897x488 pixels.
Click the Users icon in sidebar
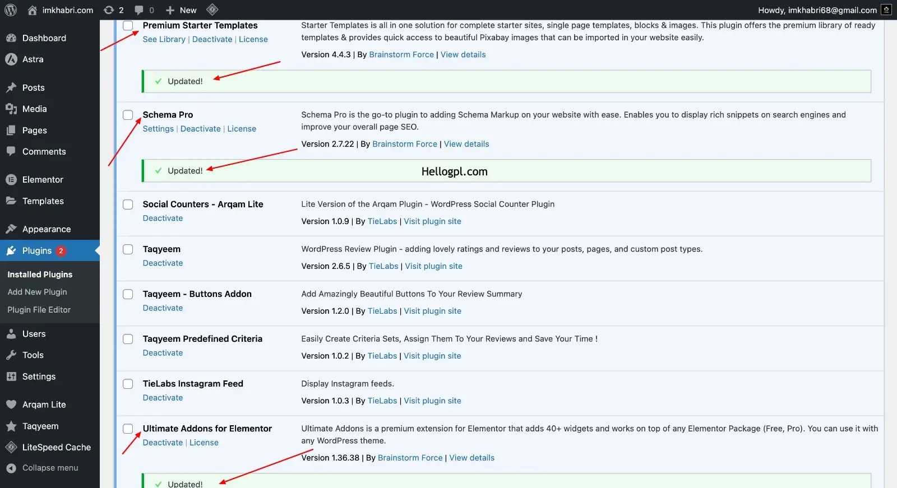[x=11, y=334]
